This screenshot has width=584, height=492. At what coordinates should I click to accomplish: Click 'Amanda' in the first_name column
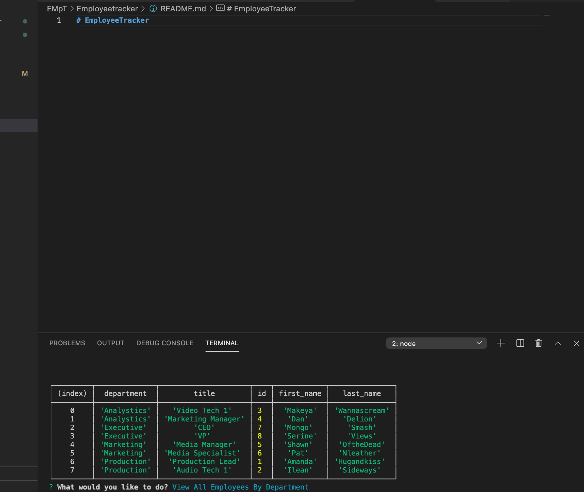[x=300, y=462]
